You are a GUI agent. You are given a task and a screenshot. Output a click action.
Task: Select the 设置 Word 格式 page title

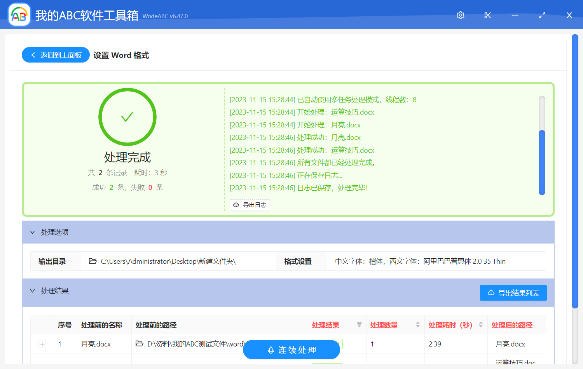pyautogui.click(x=121, y=55)
